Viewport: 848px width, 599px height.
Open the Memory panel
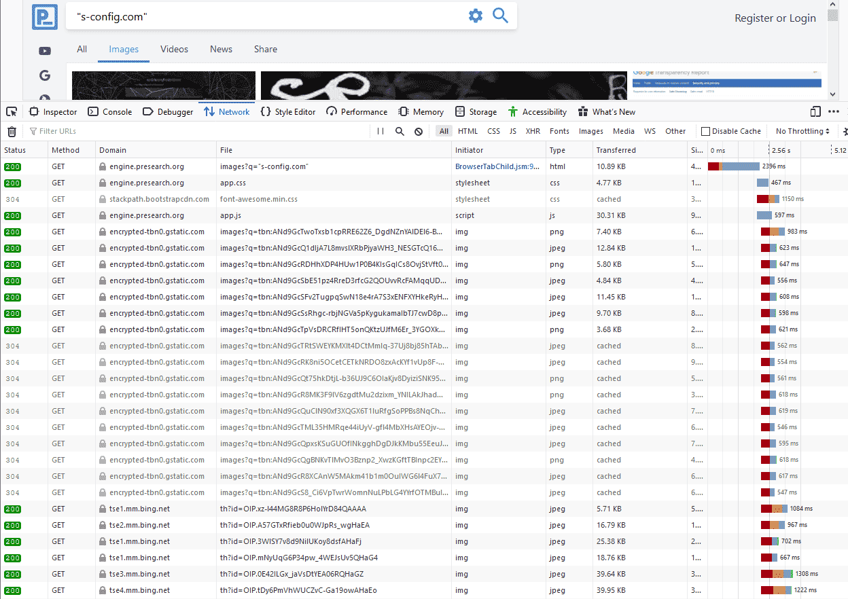click(x=421, y=112)
